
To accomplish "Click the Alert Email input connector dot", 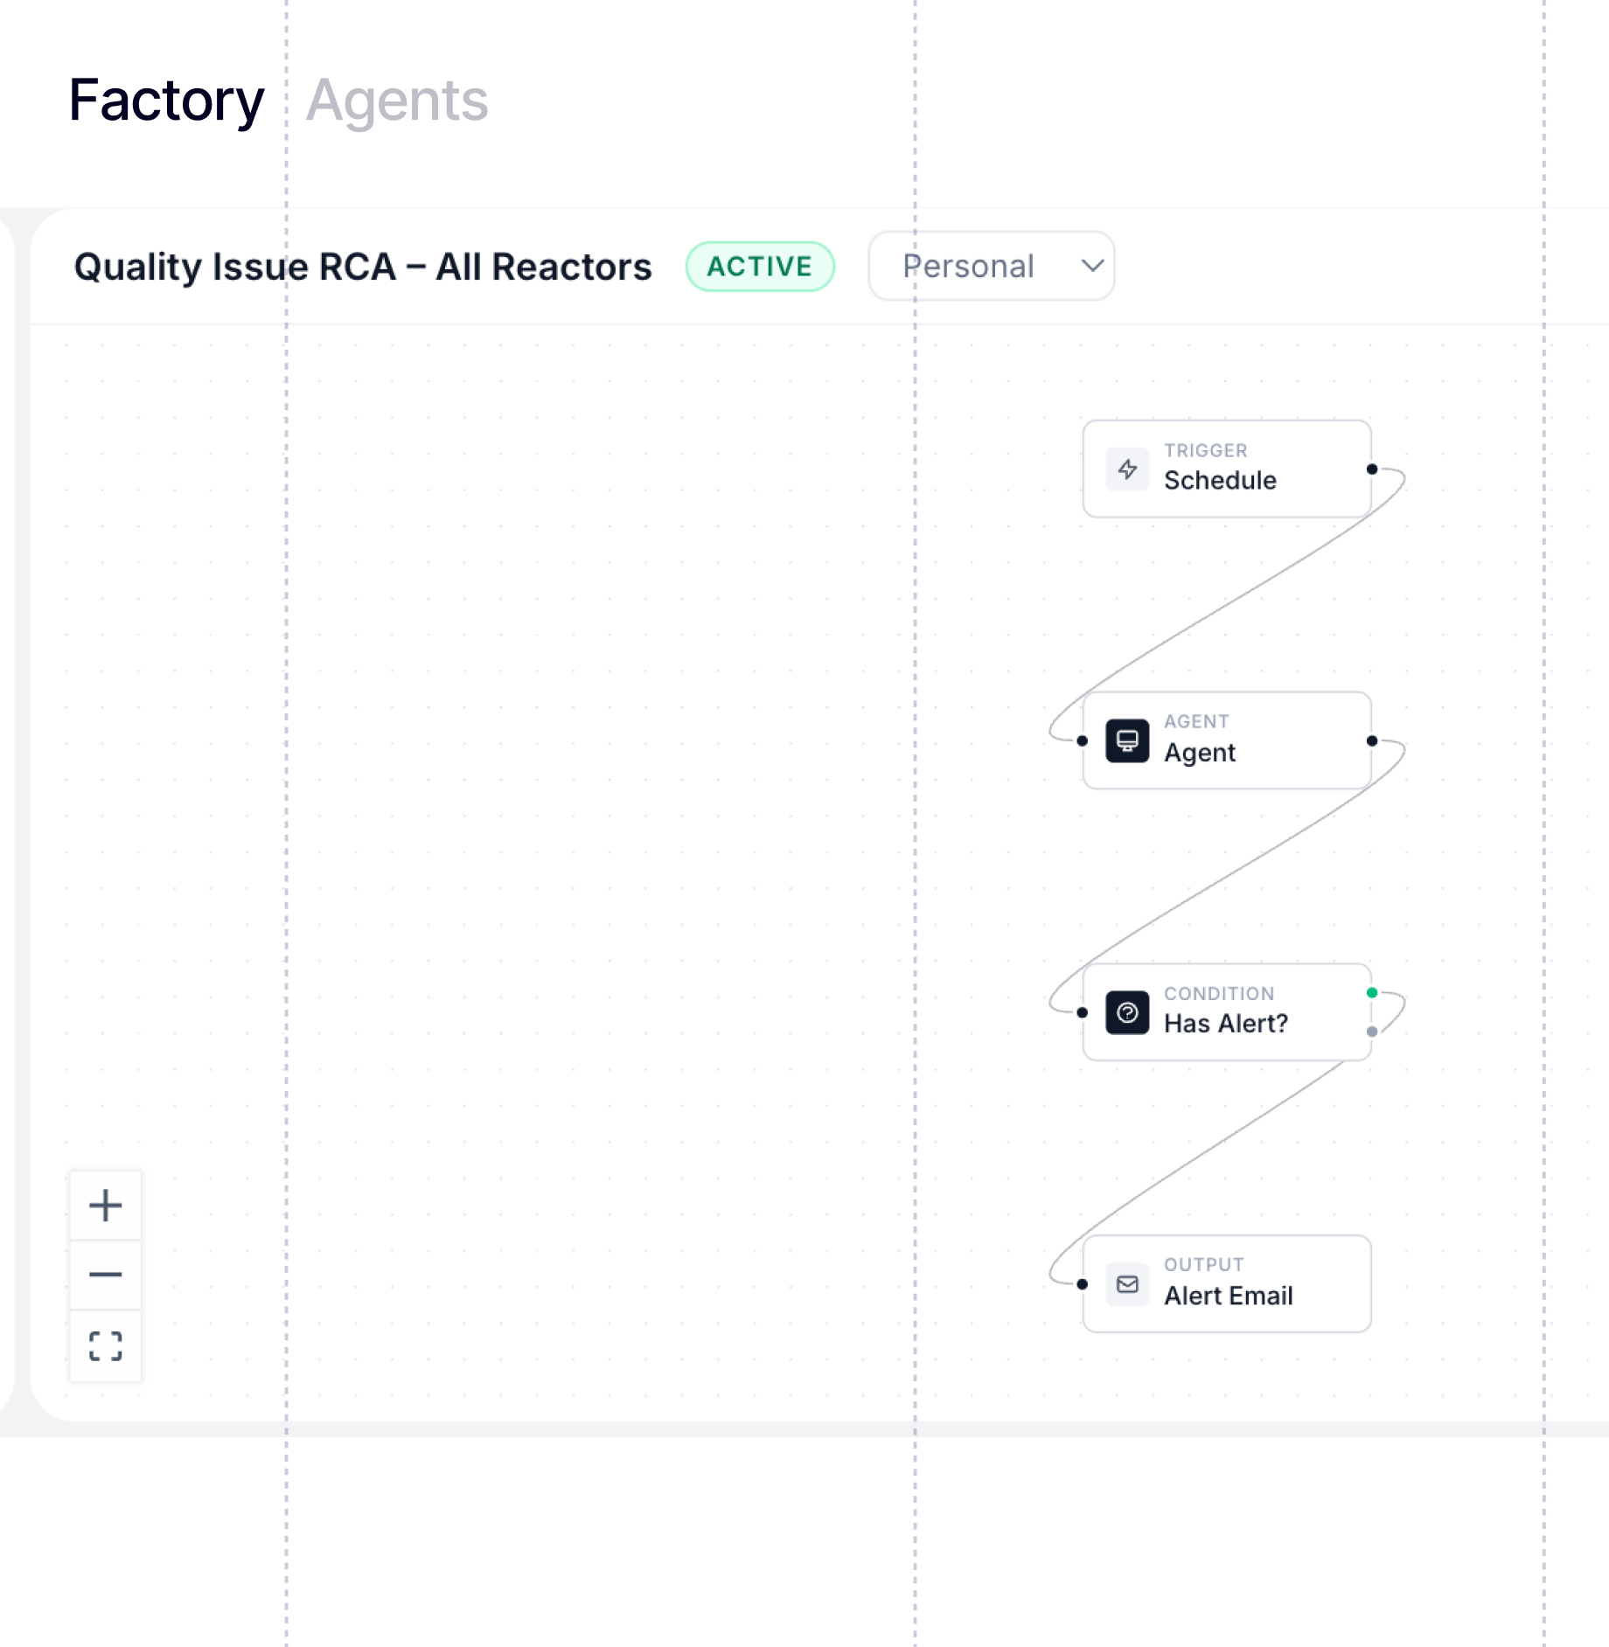I will click(x=1083, y=1284).
